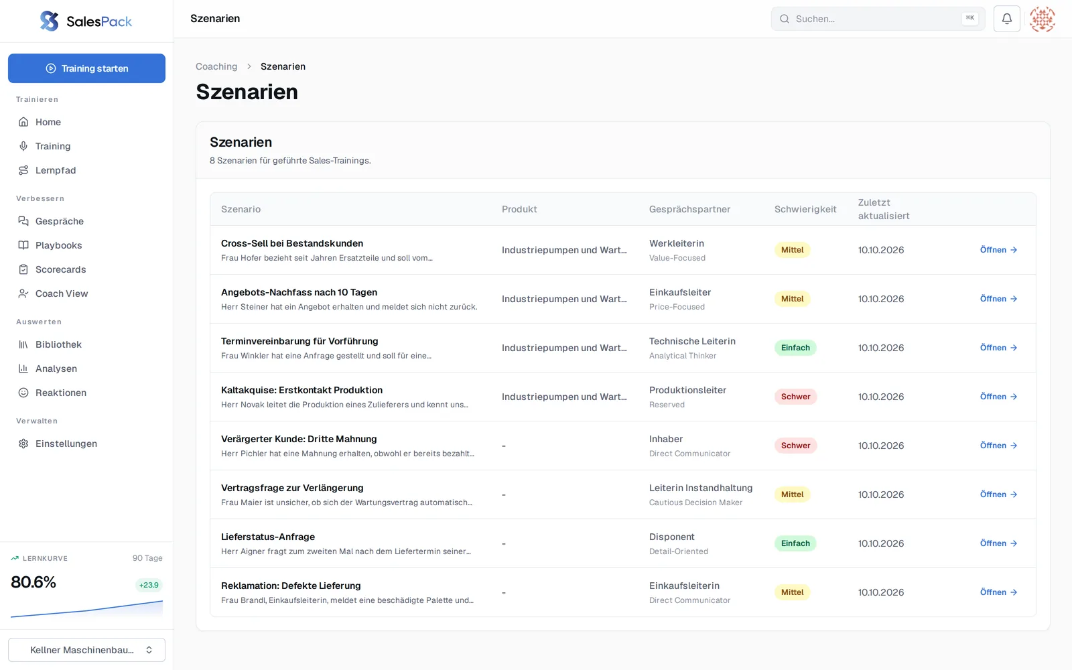Open Gespräche via chat bubbles icon
1072x670 pixels.
point(23,221)
